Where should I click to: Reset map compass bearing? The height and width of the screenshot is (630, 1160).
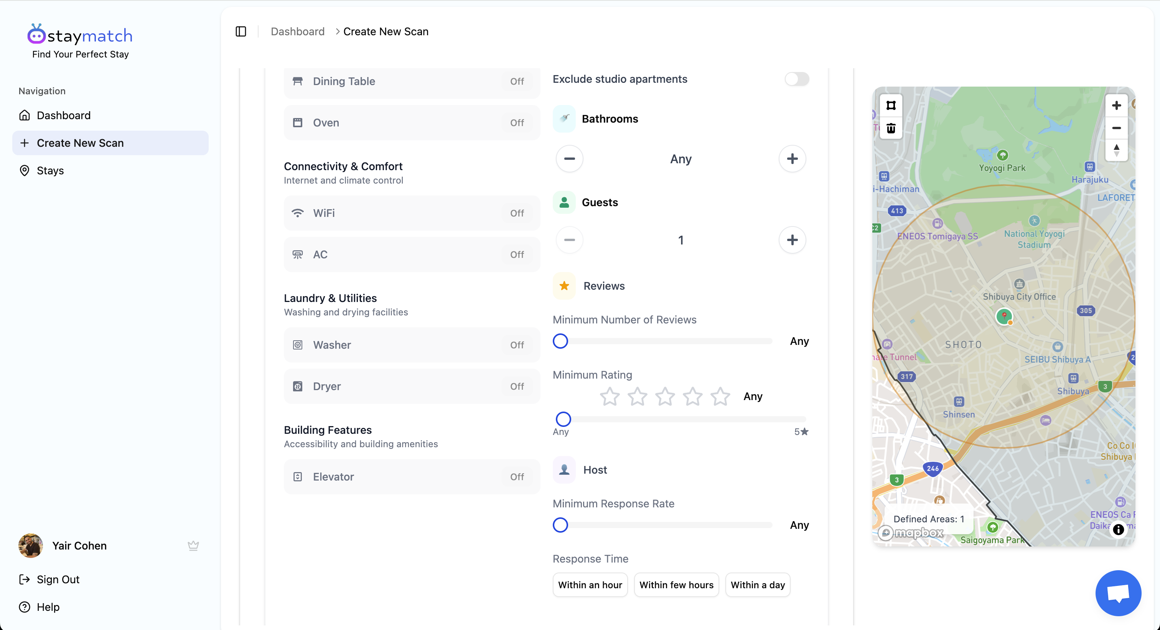coord(1116,150)
